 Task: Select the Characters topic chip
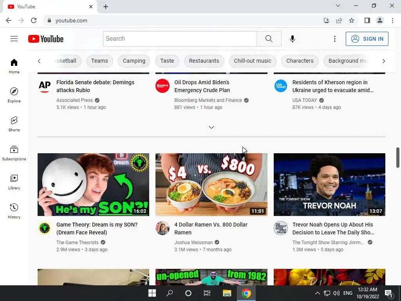pos(300,61)
